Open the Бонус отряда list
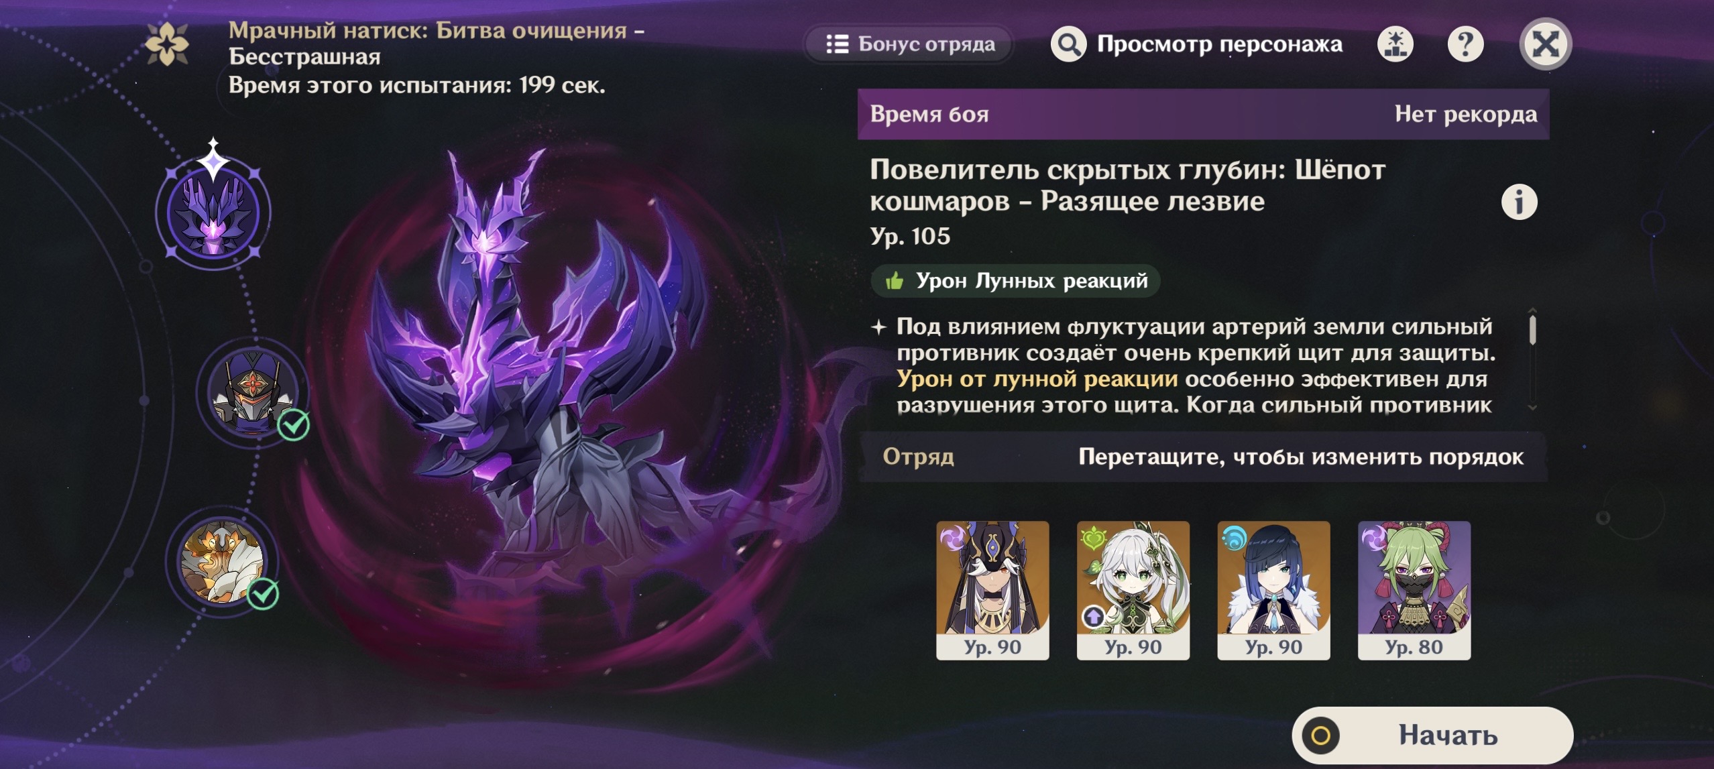This screenshot has height=769, width=1714. (910, 44)
